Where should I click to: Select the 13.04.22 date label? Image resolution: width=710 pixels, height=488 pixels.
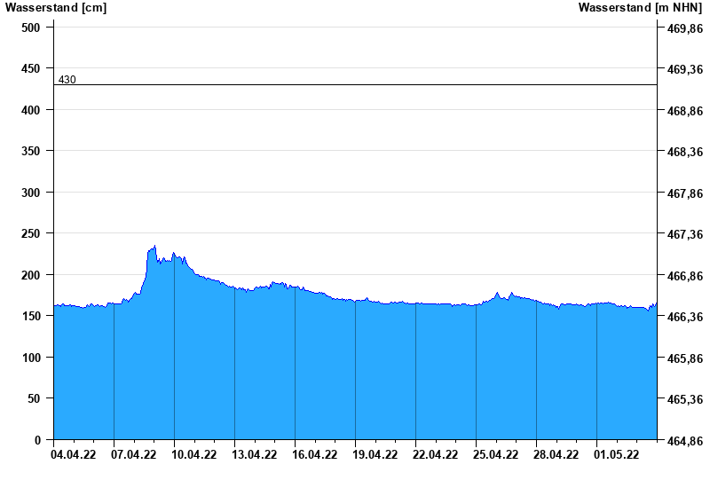[255, 455]
